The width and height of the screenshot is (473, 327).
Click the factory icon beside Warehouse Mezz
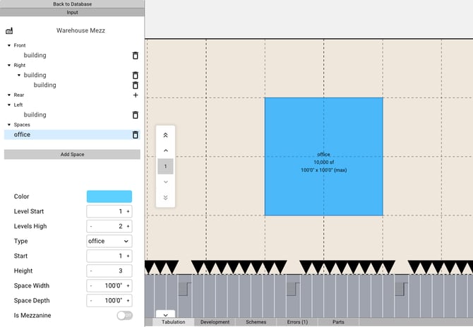tap(9, 31)
